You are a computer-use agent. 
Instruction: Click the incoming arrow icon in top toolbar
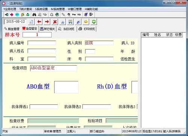pos(6,15)
